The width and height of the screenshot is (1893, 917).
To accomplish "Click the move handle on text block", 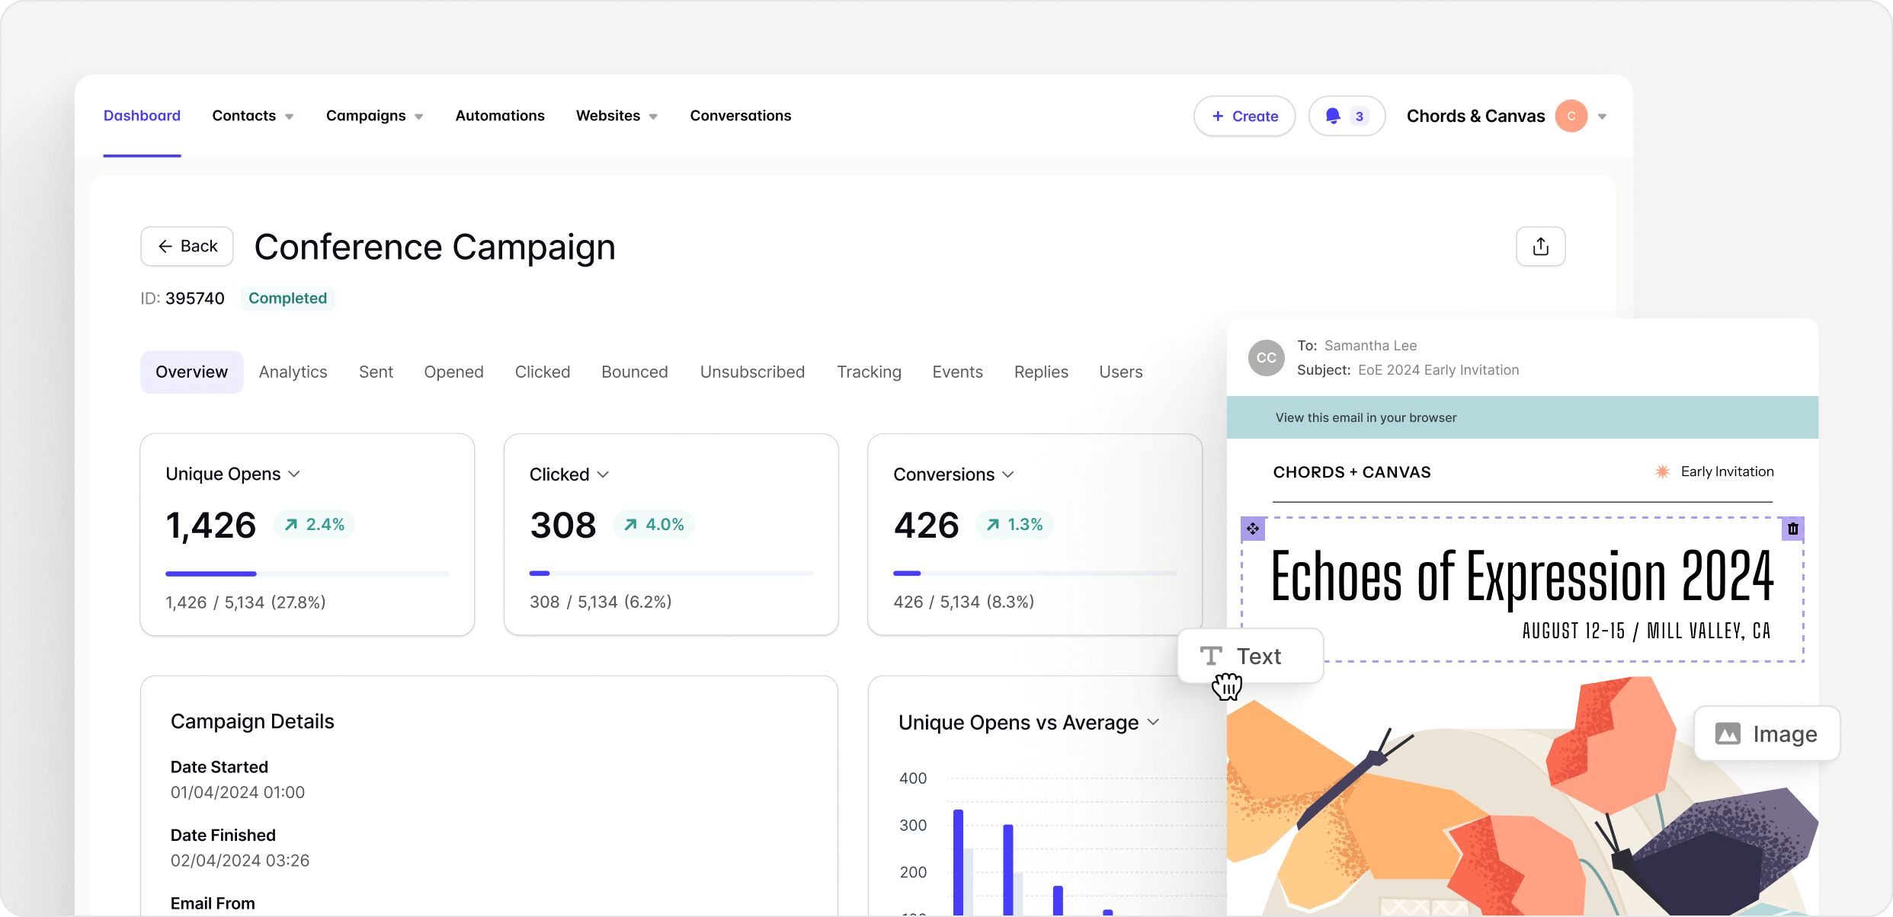I will click(x=1253, y=529).
